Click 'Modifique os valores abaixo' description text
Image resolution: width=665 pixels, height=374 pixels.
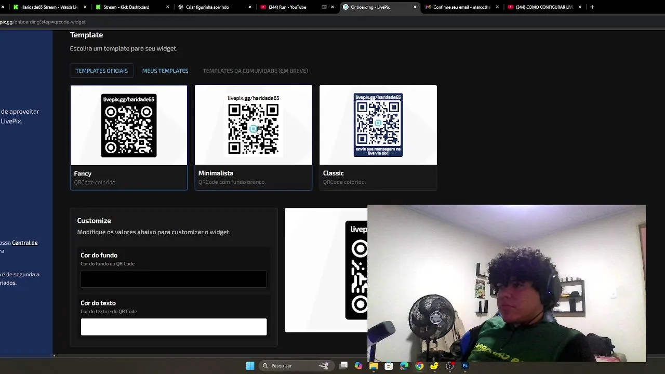(154, 232)
